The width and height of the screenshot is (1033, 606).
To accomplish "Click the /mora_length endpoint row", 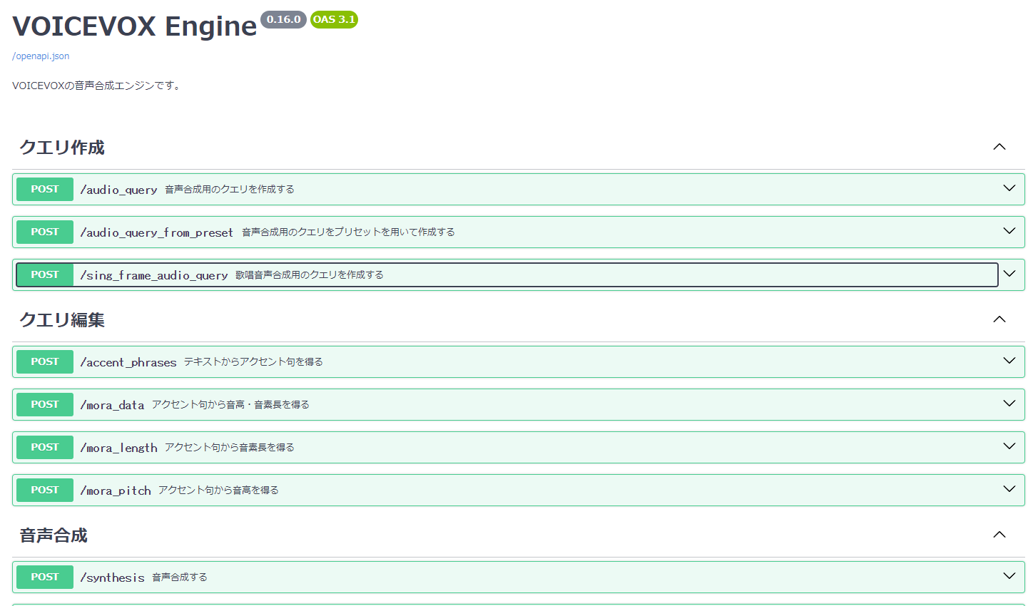I will (x=499, y=447).
